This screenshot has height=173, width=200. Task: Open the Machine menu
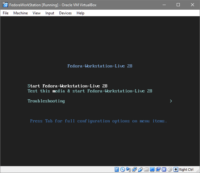coord(21,13)
